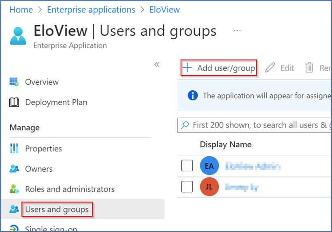This screenshot has height=232, width=332.
Task: Sort by Display Name column header
Action: click(x=226, y=145)
